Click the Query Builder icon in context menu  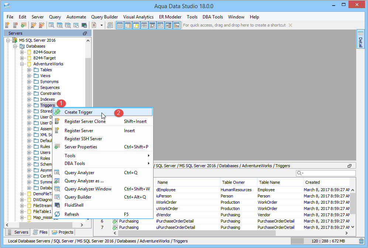[57, 197]
